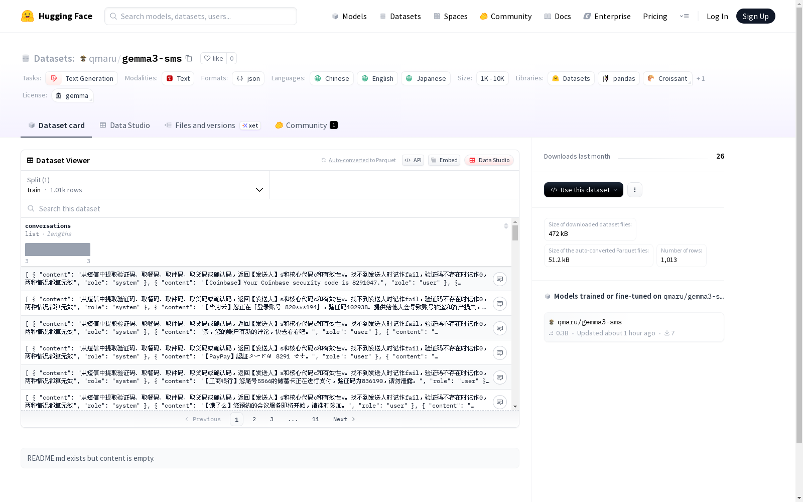Select the Text modality tag
Viewport: 803px width, 502px height.
click(178, 78)
